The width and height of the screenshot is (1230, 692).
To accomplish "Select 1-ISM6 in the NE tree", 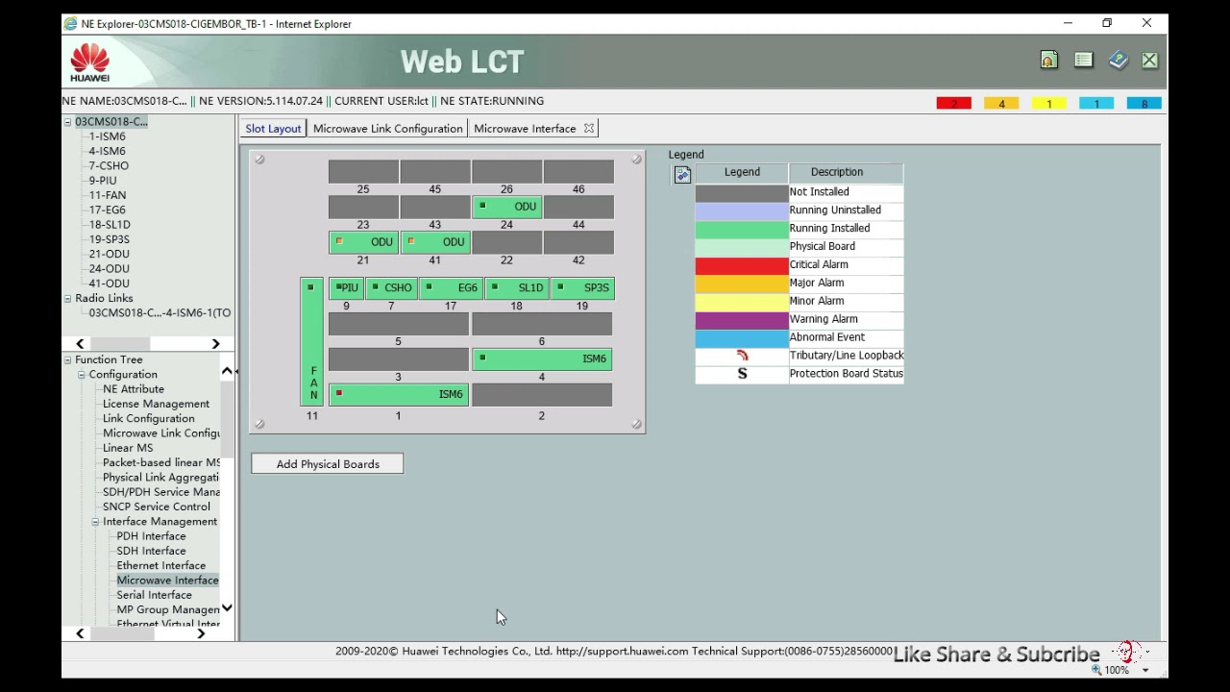I will 107,136.
